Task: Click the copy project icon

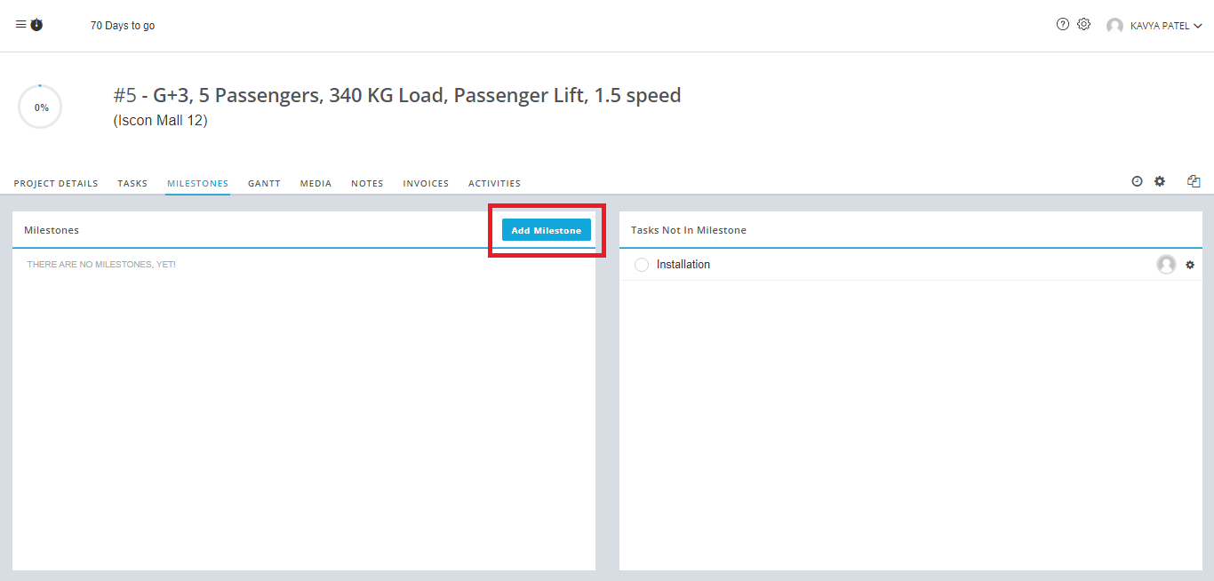Action: pyautogui.click(x=1194, y=181)
